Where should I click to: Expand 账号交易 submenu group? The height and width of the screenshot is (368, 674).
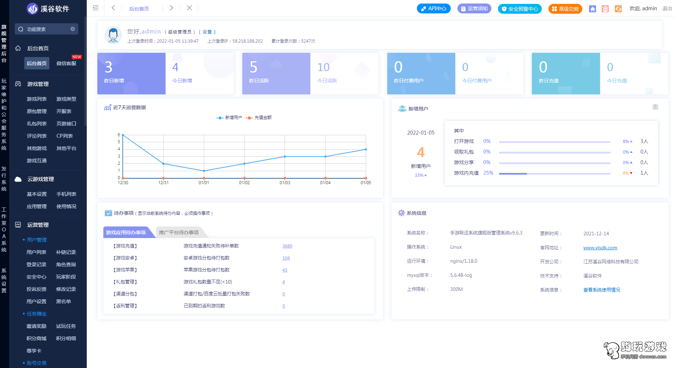(37, 363)
